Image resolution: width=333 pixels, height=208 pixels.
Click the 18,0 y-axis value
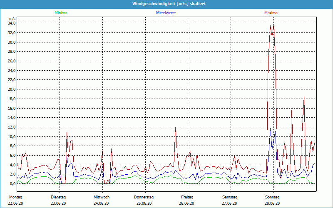pos(12,99)
